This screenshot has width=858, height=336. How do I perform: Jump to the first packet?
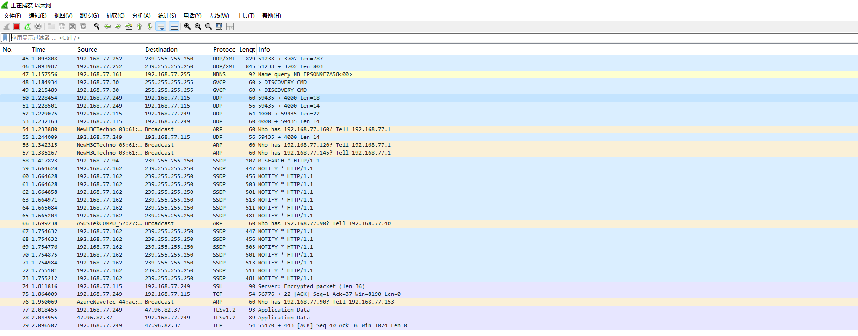pos(139,26)
